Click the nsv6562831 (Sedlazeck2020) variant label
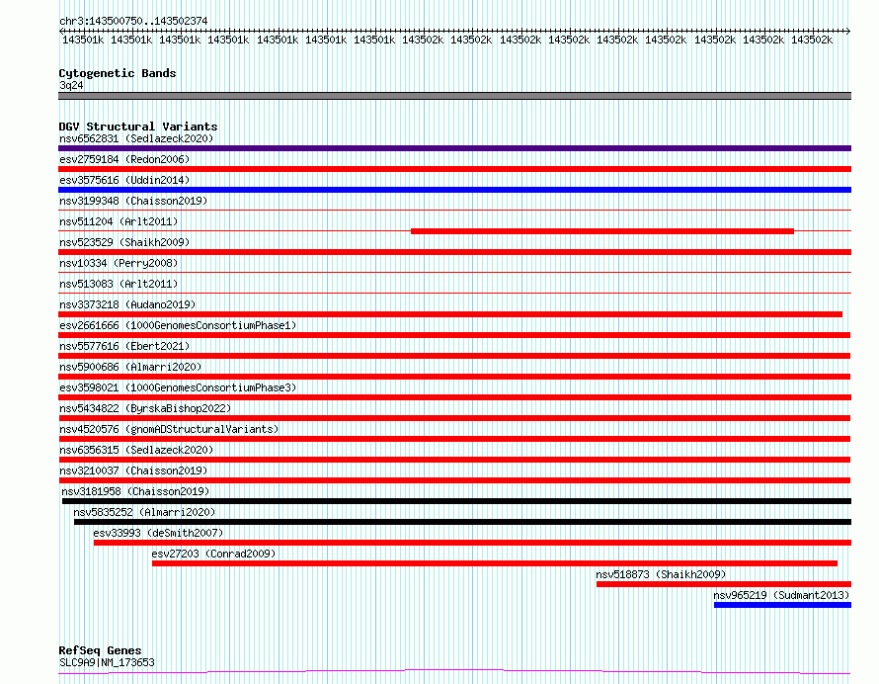 pyautogui.click(x=136, y=138)
